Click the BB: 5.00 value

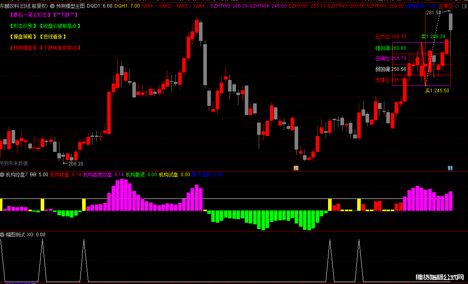point(39,175)
